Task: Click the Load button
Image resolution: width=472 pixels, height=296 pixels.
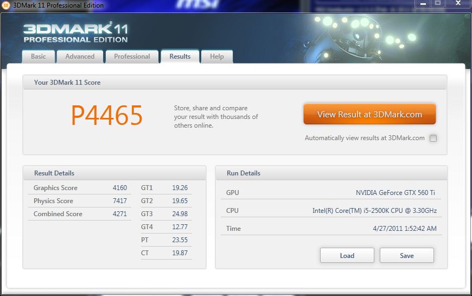Action: tap(347, 255)
